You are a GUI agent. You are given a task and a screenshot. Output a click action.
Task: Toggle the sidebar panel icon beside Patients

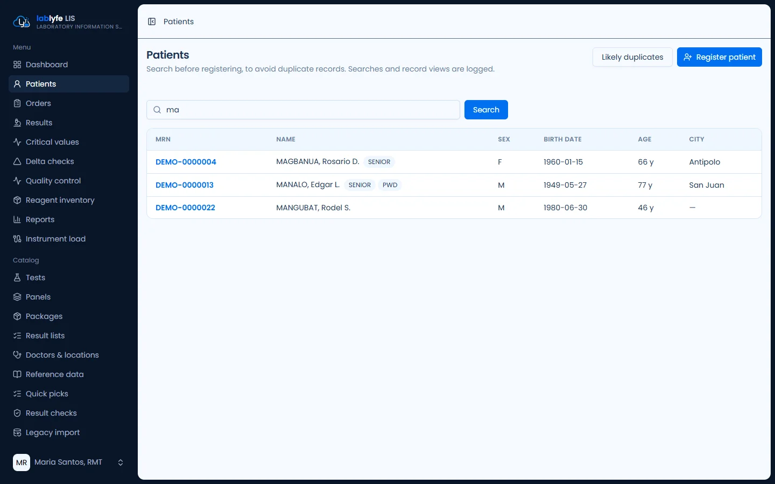[x=152, y=22]
